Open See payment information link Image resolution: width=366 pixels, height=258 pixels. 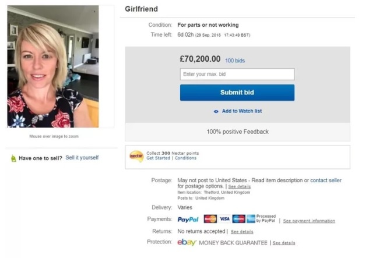(309, 221)
